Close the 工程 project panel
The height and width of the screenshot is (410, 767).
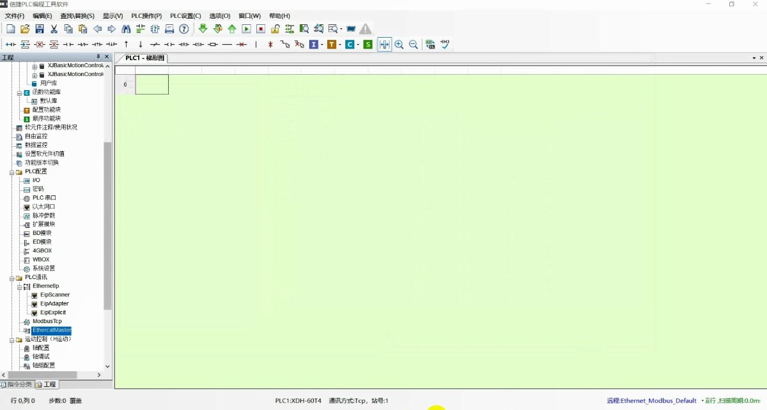point(107,57)
